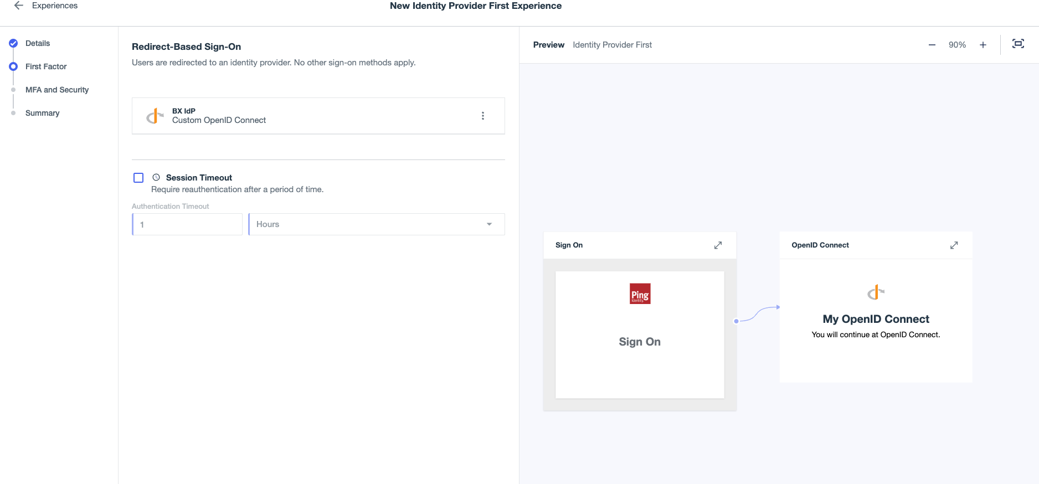Click the 90% zoom level value

pos(957,45)
